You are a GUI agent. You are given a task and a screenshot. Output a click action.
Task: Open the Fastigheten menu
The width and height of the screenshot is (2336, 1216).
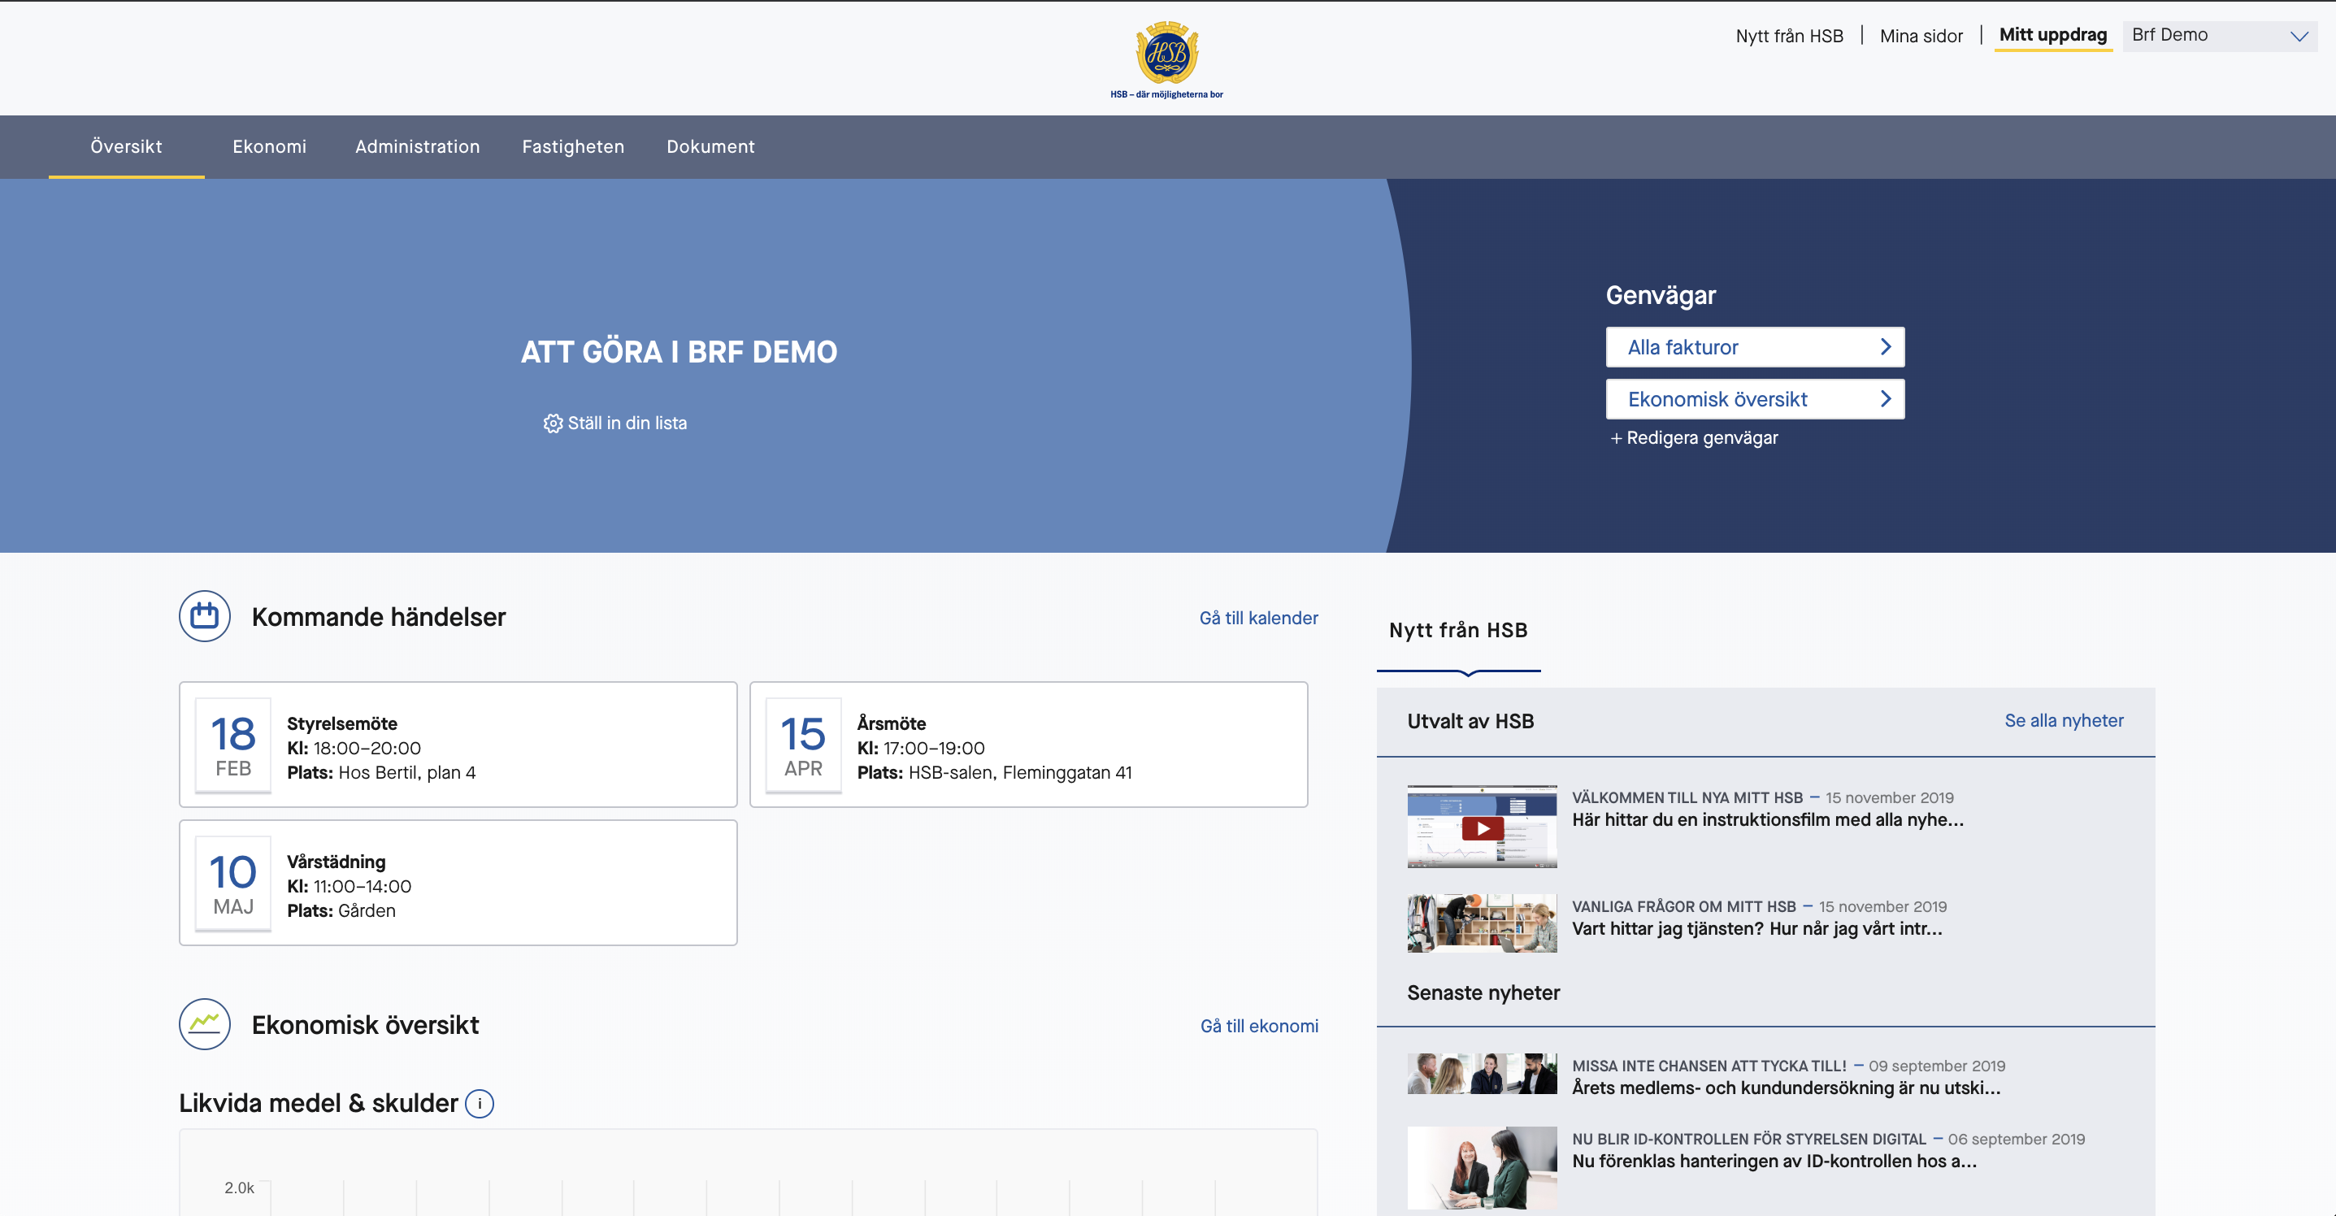pos(573,147)
